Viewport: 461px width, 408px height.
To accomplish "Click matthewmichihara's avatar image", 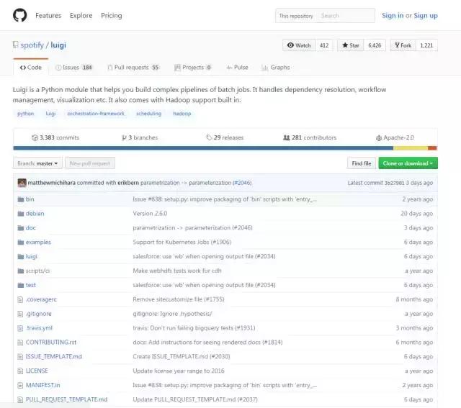I will tap(22, 183).
